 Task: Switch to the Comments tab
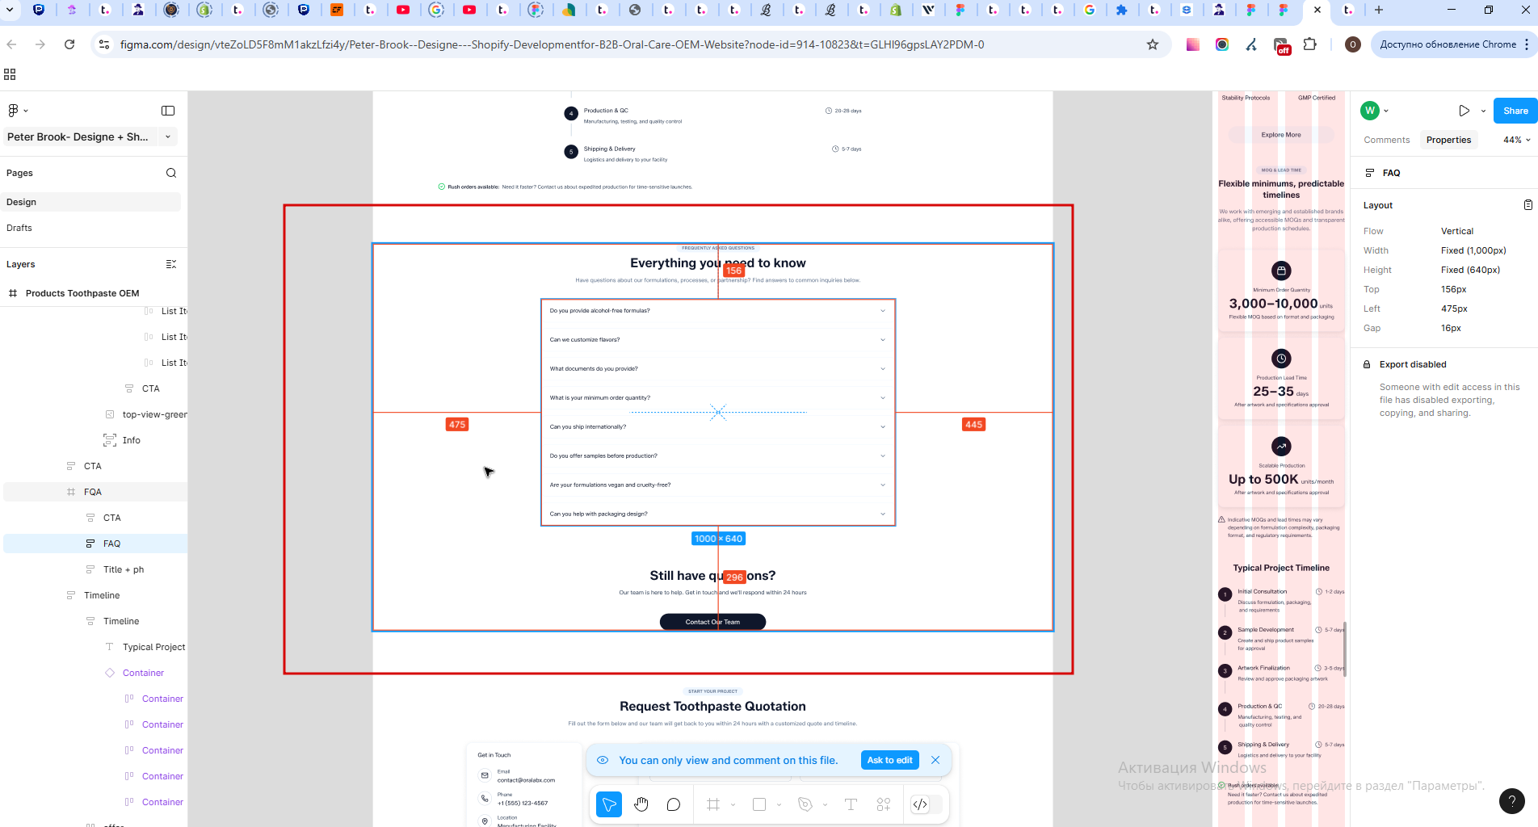point(1387,140)
